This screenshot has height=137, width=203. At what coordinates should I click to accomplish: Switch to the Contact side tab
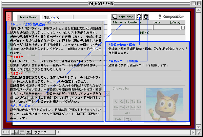pyautogui.click(x=9, y=67)
